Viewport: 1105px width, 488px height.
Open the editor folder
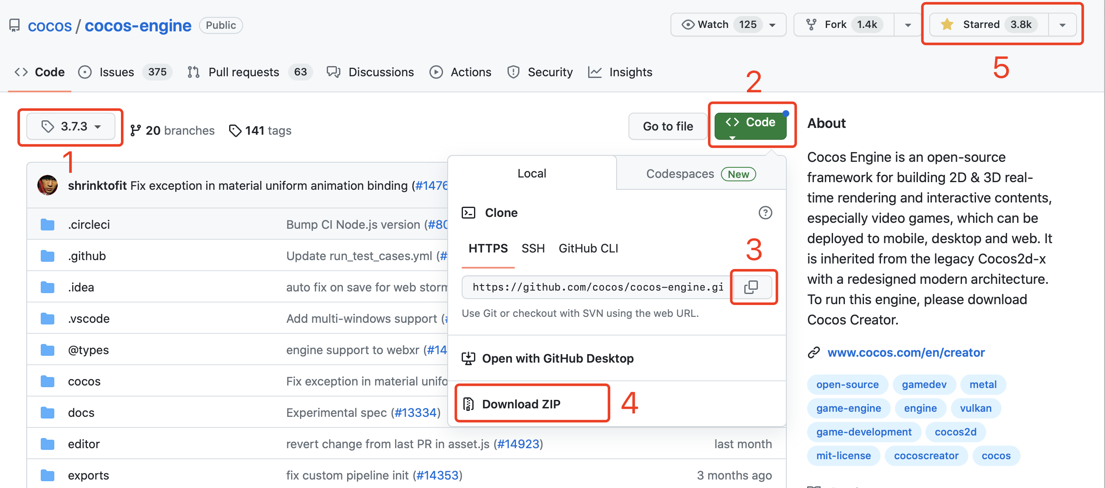(84, 444)
